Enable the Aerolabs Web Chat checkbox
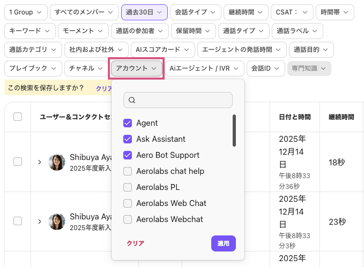 click(128, 203)
